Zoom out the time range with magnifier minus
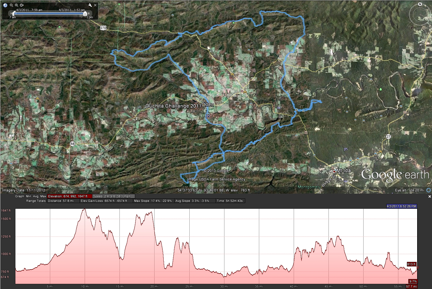The image size is (432, 289). [x=11, y=5]
